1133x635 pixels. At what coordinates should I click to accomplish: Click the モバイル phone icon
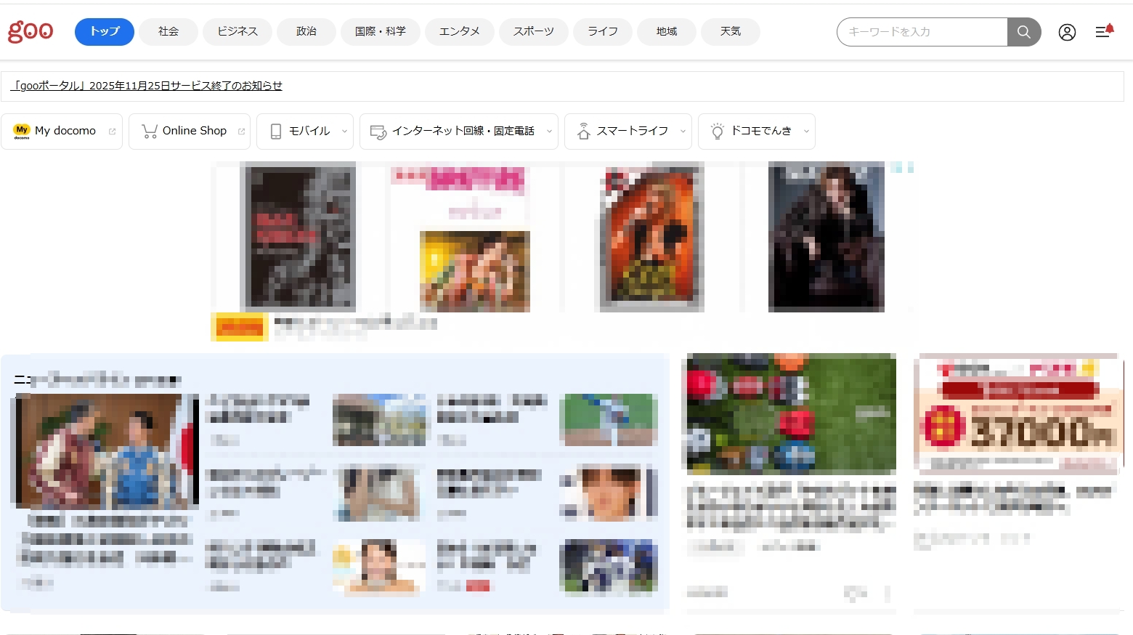276,132
